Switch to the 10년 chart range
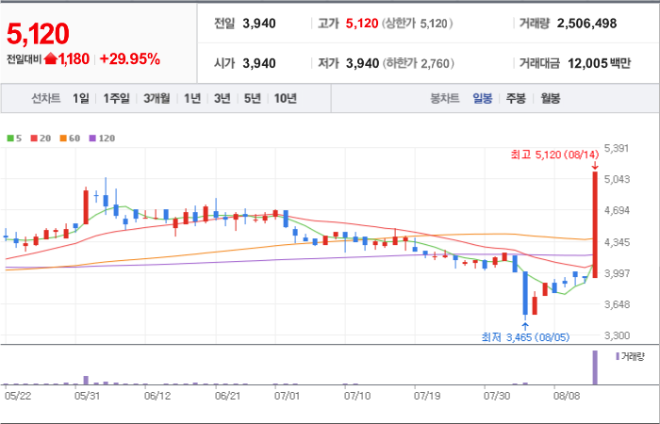 286,98
